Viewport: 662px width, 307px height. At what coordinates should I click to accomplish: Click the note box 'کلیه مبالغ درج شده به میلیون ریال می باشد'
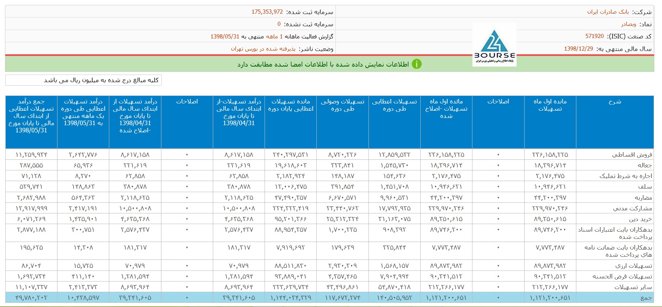pyautogui.click(x=83, y=80)
